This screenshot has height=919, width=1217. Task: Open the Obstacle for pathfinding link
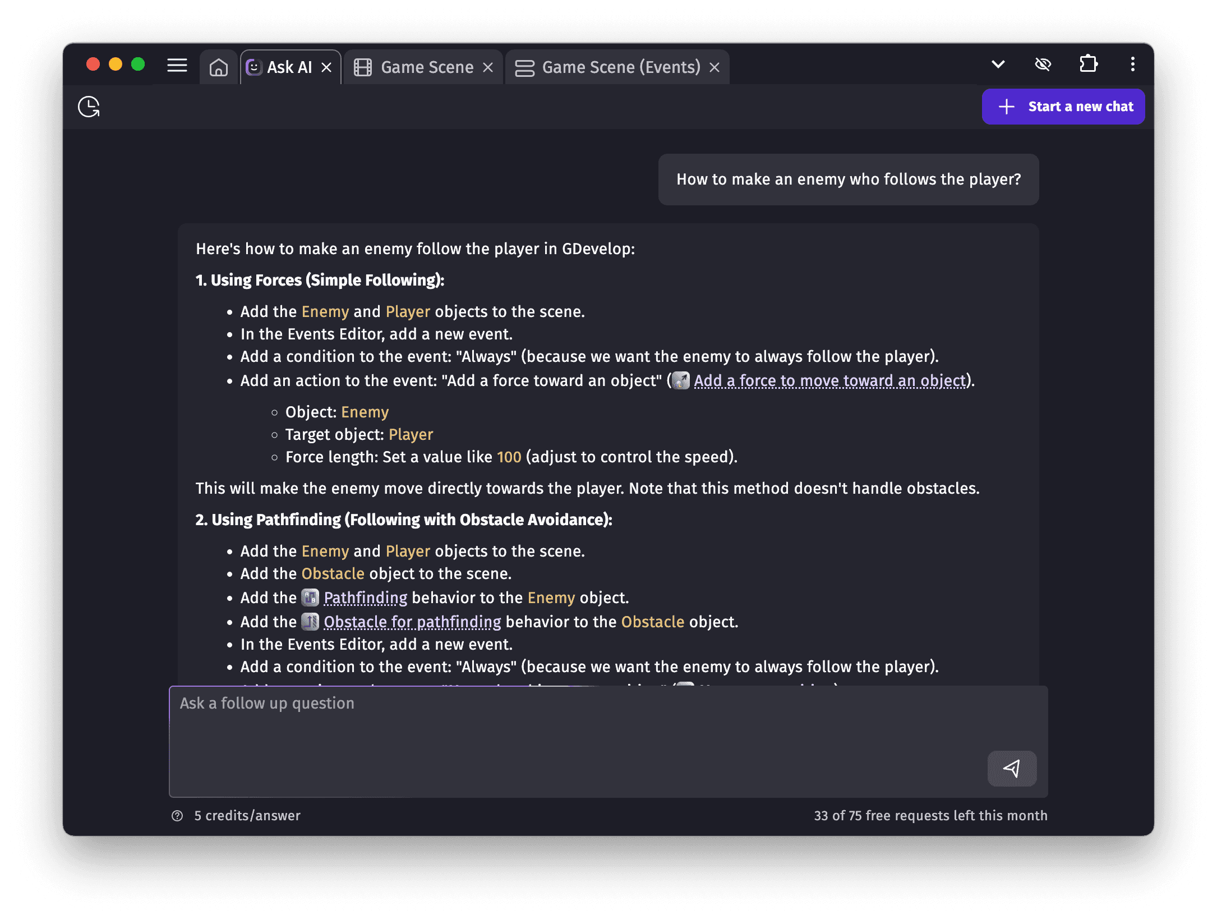point(412,622)
